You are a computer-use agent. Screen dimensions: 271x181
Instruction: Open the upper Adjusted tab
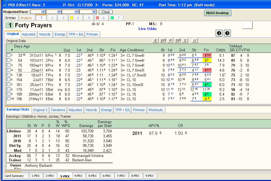click(29, 34)
